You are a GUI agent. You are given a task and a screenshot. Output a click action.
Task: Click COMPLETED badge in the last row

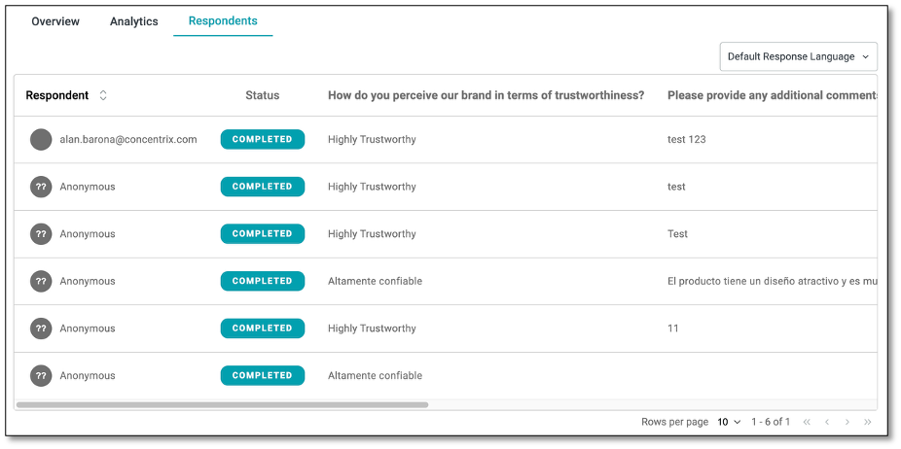point(262,376)
